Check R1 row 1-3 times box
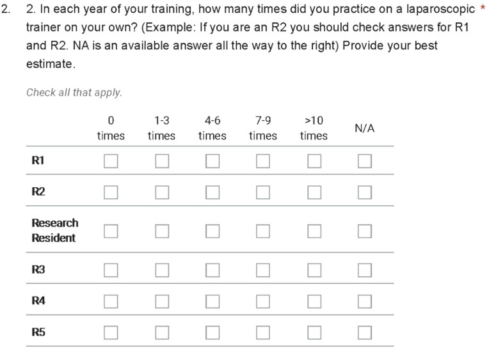This screenshot has height=349, width=489. click(x=162, y=161)
